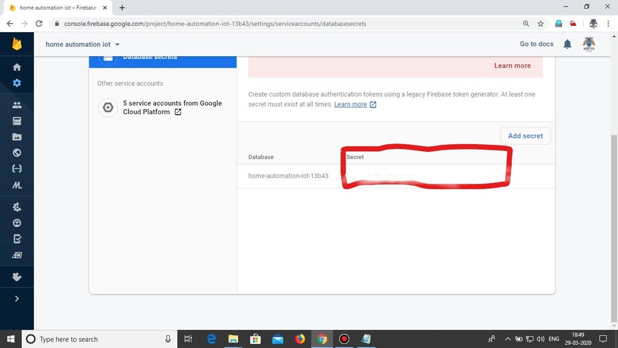Open notifications bell icon

[567, 43]
